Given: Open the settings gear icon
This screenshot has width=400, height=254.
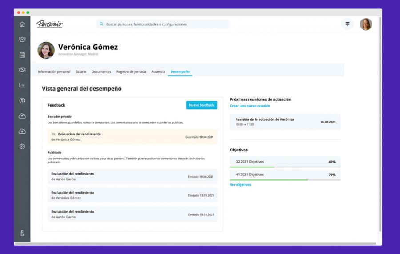Looking at the screenshot, I should (22, 147).
